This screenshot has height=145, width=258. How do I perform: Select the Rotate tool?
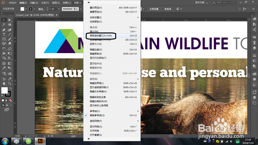(x=4, y=49)
